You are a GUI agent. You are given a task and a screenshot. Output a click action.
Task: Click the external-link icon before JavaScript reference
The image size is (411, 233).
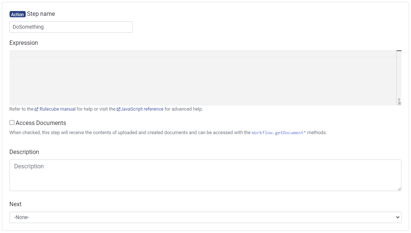pos(119,109)
